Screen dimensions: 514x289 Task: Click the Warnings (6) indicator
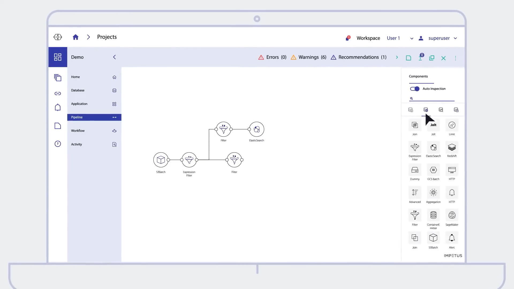tap(308, 57)
